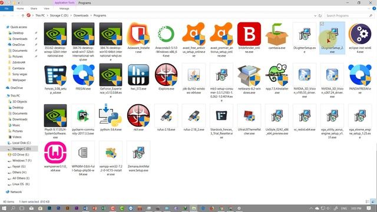This screenshot has height=212, width=377.
Task: Select the rkill.exe icon
Action: click(x=138, y=115)
